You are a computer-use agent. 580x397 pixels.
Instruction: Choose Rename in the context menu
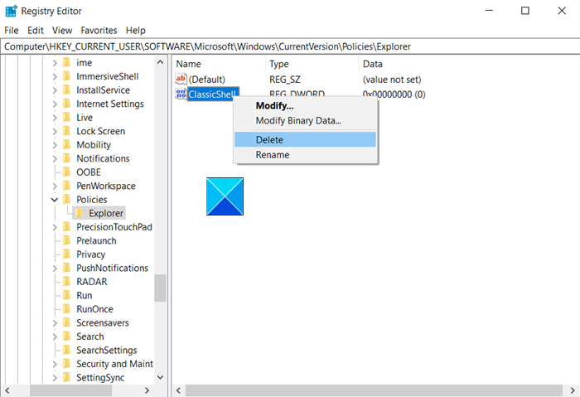click(x=305, y=155)
